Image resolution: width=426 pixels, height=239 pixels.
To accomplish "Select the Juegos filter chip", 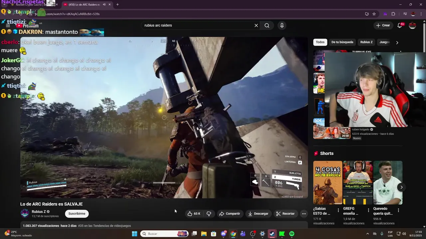I will tap(384, 42).
